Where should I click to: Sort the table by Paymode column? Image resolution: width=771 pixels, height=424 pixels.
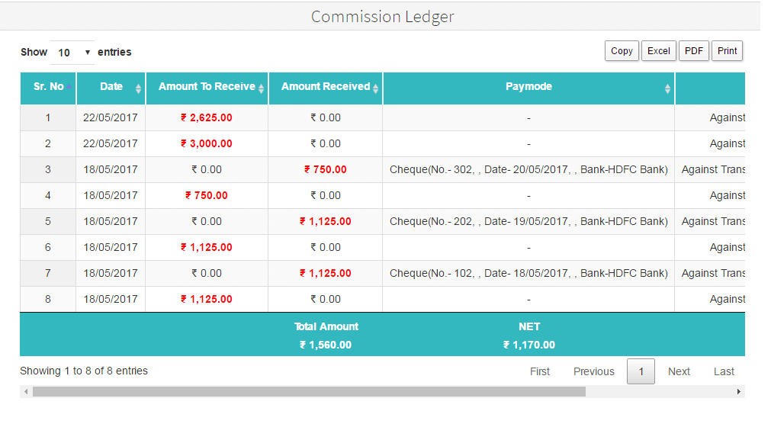point(667,88)
